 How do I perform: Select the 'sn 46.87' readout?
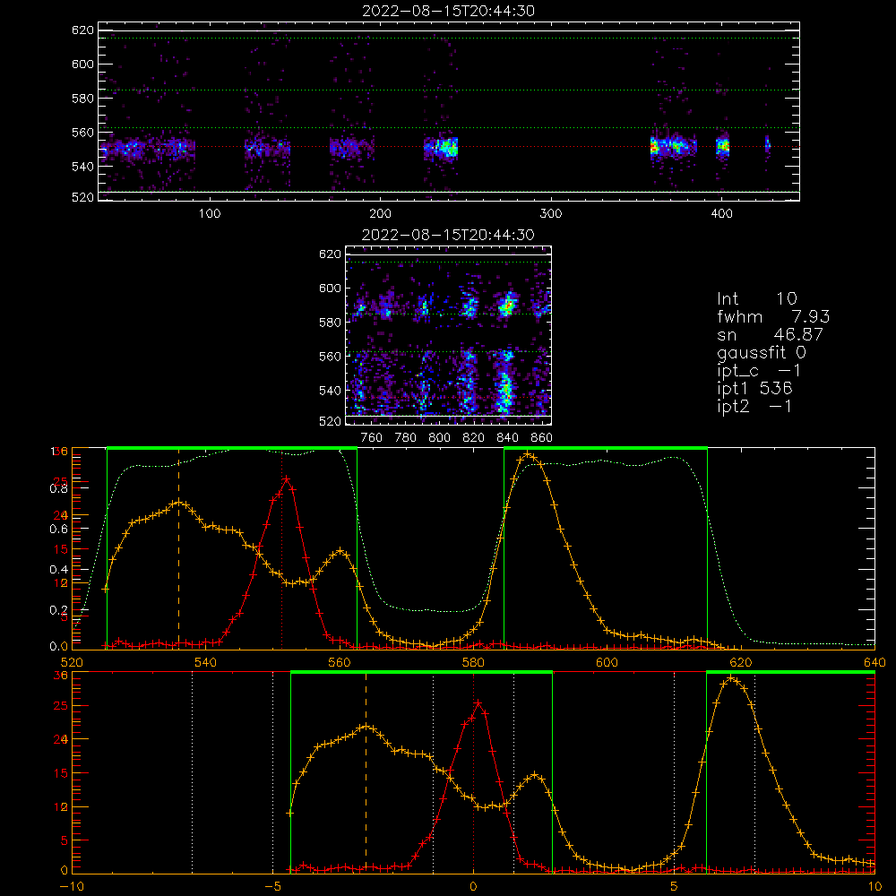[770, 335]
